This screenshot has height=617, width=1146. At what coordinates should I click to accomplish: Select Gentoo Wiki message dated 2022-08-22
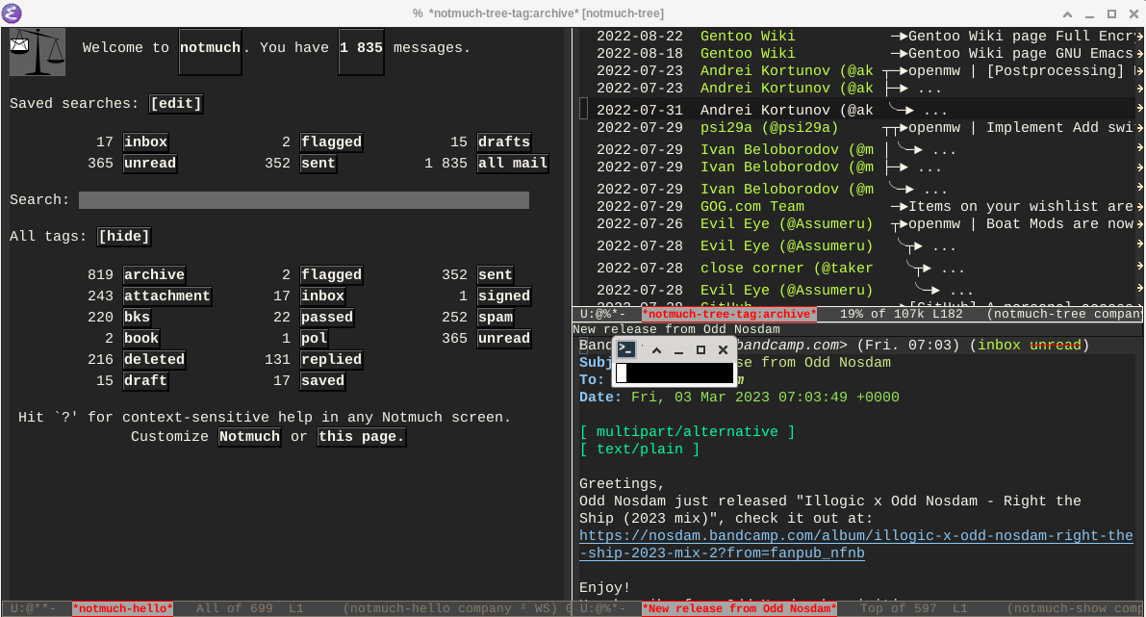click(x=858, y=36)
